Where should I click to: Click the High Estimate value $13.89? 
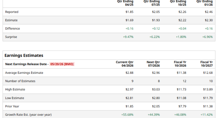click(208, 89)
